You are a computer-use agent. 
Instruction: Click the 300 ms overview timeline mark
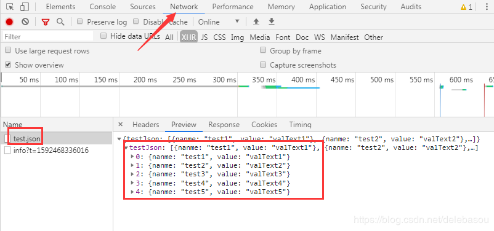tap(224, 80)
